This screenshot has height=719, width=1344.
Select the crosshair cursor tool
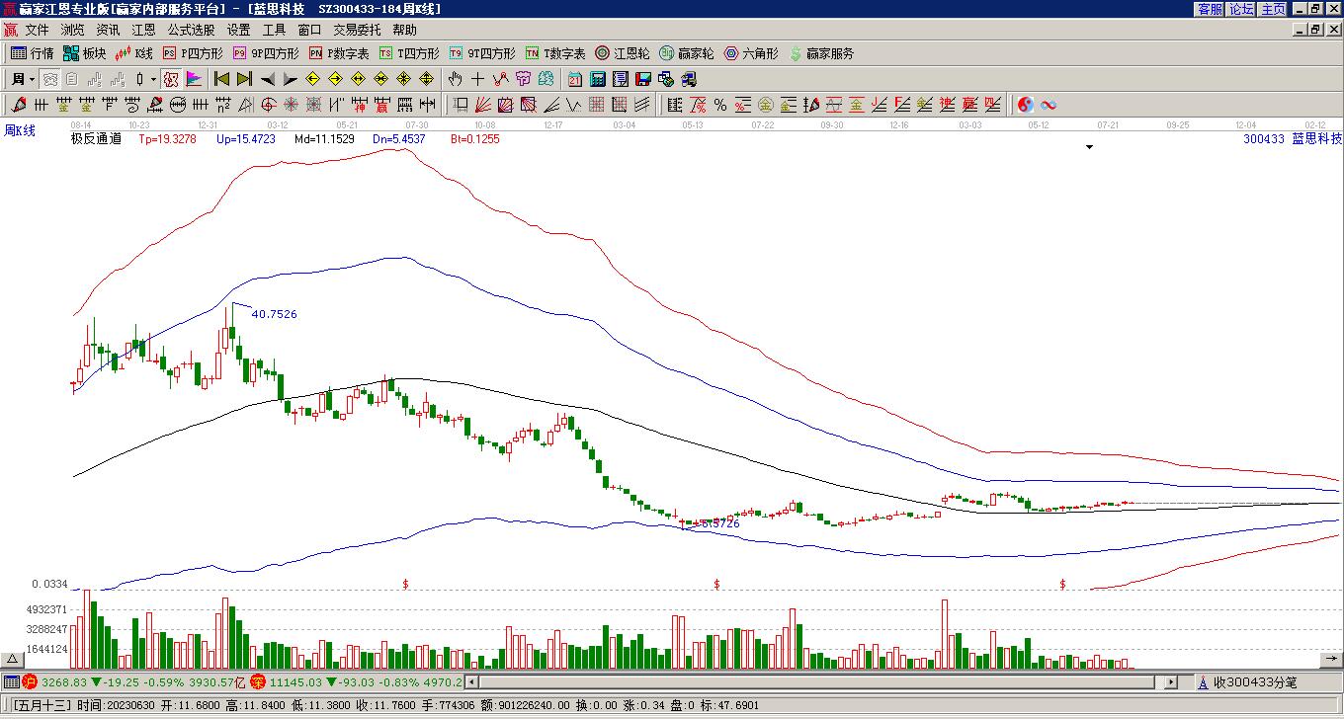click(x=477, y=79)
